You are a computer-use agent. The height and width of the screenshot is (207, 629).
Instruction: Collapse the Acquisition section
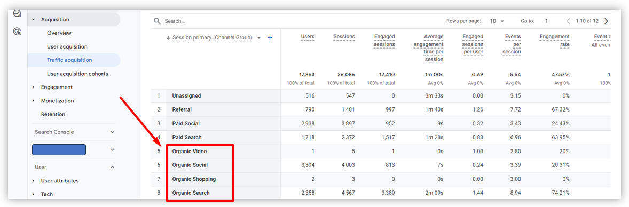[33, 19]
